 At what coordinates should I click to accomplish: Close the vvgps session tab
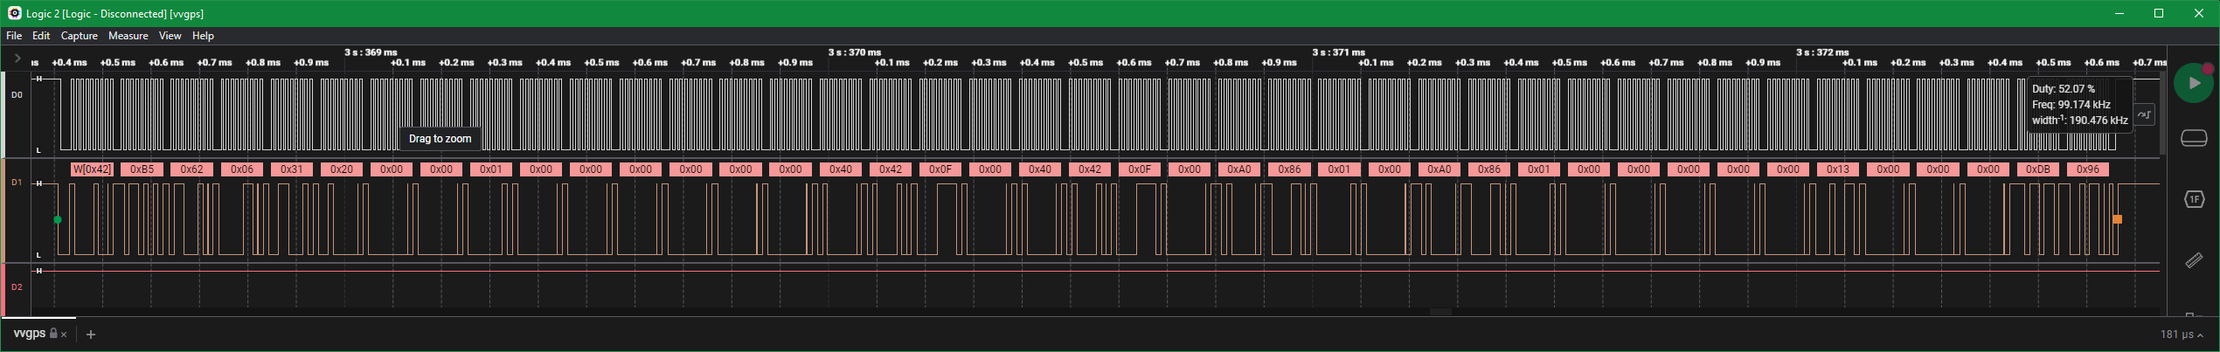pos(64,335)
